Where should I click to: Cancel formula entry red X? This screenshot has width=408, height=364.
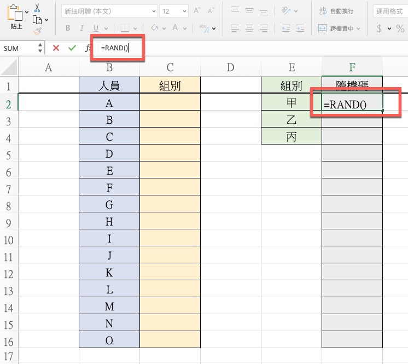(56, 48)
